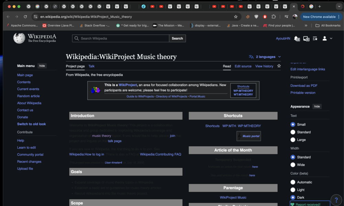The image size is (344, 206).
Task: Open the Talk tab
Action: point(92,66)
